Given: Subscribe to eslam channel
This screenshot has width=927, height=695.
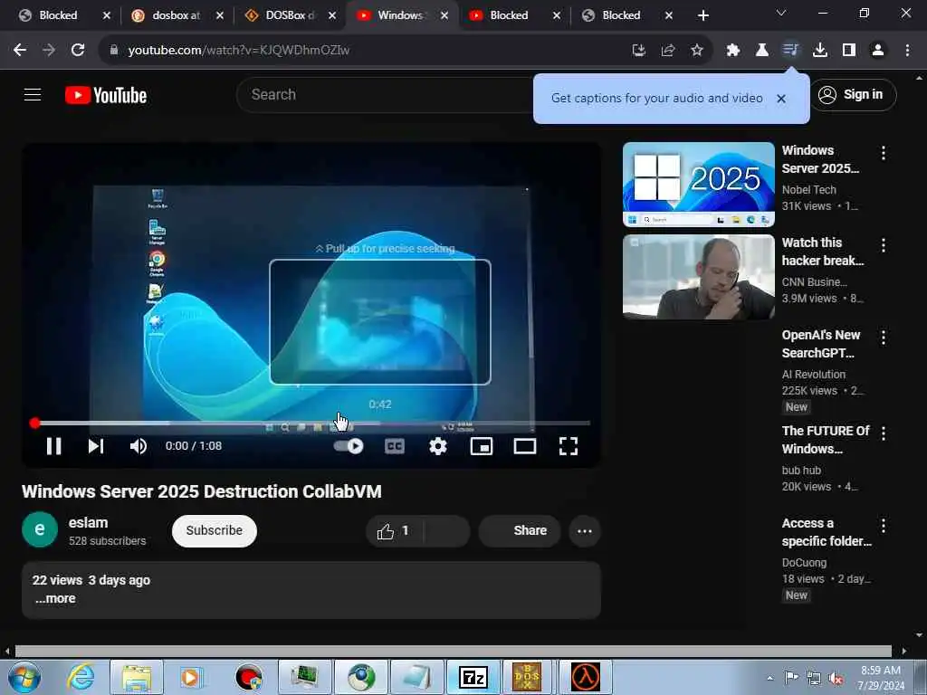Looking at the screenshot, I should pyautogui.click(x=214, y=530).
